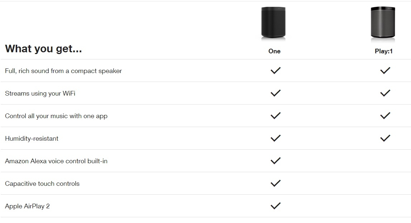The height and width of the screenshot is (223, 411).
Task: Click One's checkmark for WiFi streaming
Action: pyautogui.click(x=276, y=93)
